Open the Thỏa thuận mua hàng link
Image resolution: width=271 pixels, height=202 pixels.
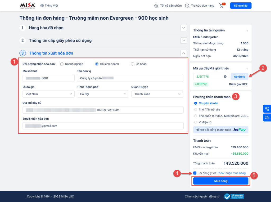[x=231, y=173]
